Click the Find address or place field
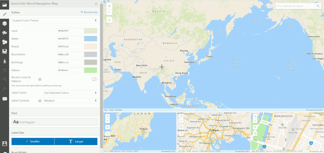 (295, 6)
